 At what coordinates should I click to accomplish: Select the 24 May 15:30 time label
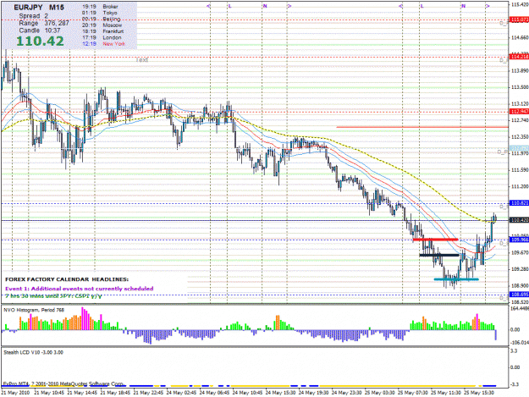pyautogui.click(x=281, y=393)
